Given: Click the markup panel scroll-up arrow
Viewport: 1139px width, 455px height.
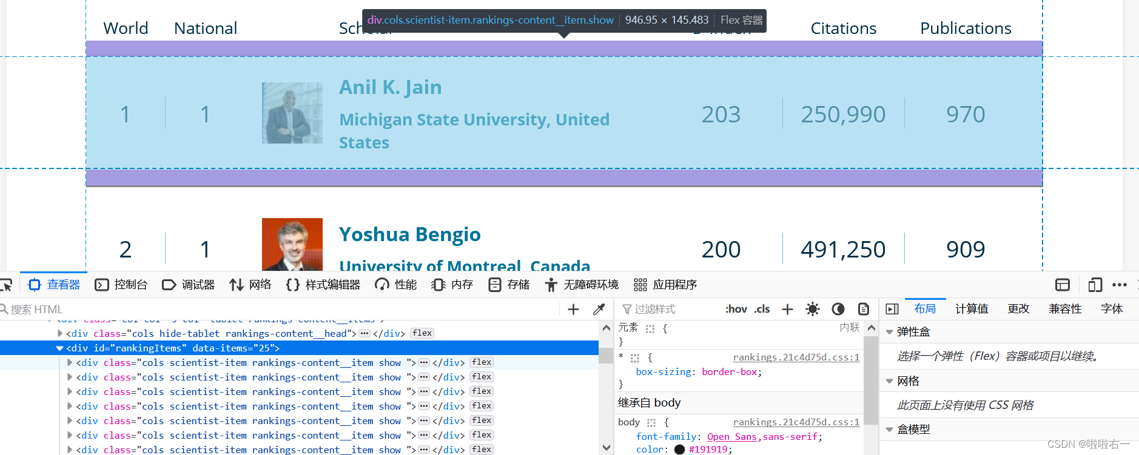Looking at the screenshot, I should coord(606,328).
